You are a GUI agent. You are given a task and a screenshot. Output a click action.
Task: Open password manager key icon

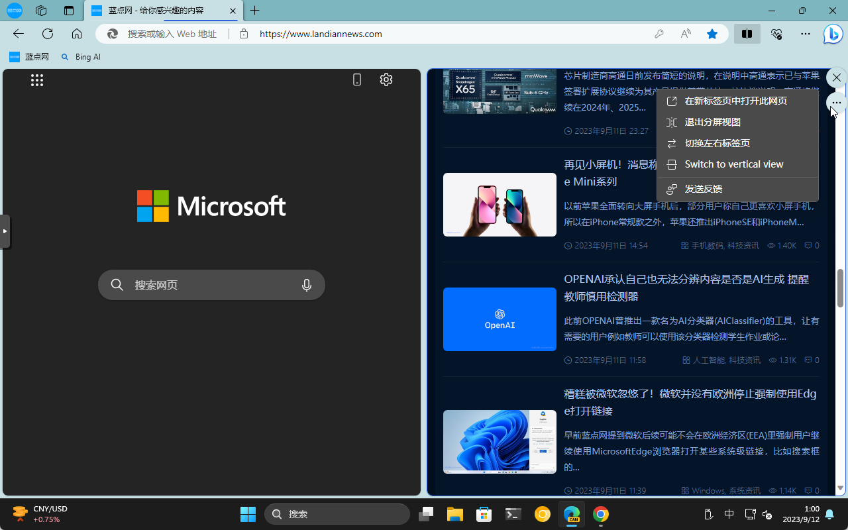point(659,34)
